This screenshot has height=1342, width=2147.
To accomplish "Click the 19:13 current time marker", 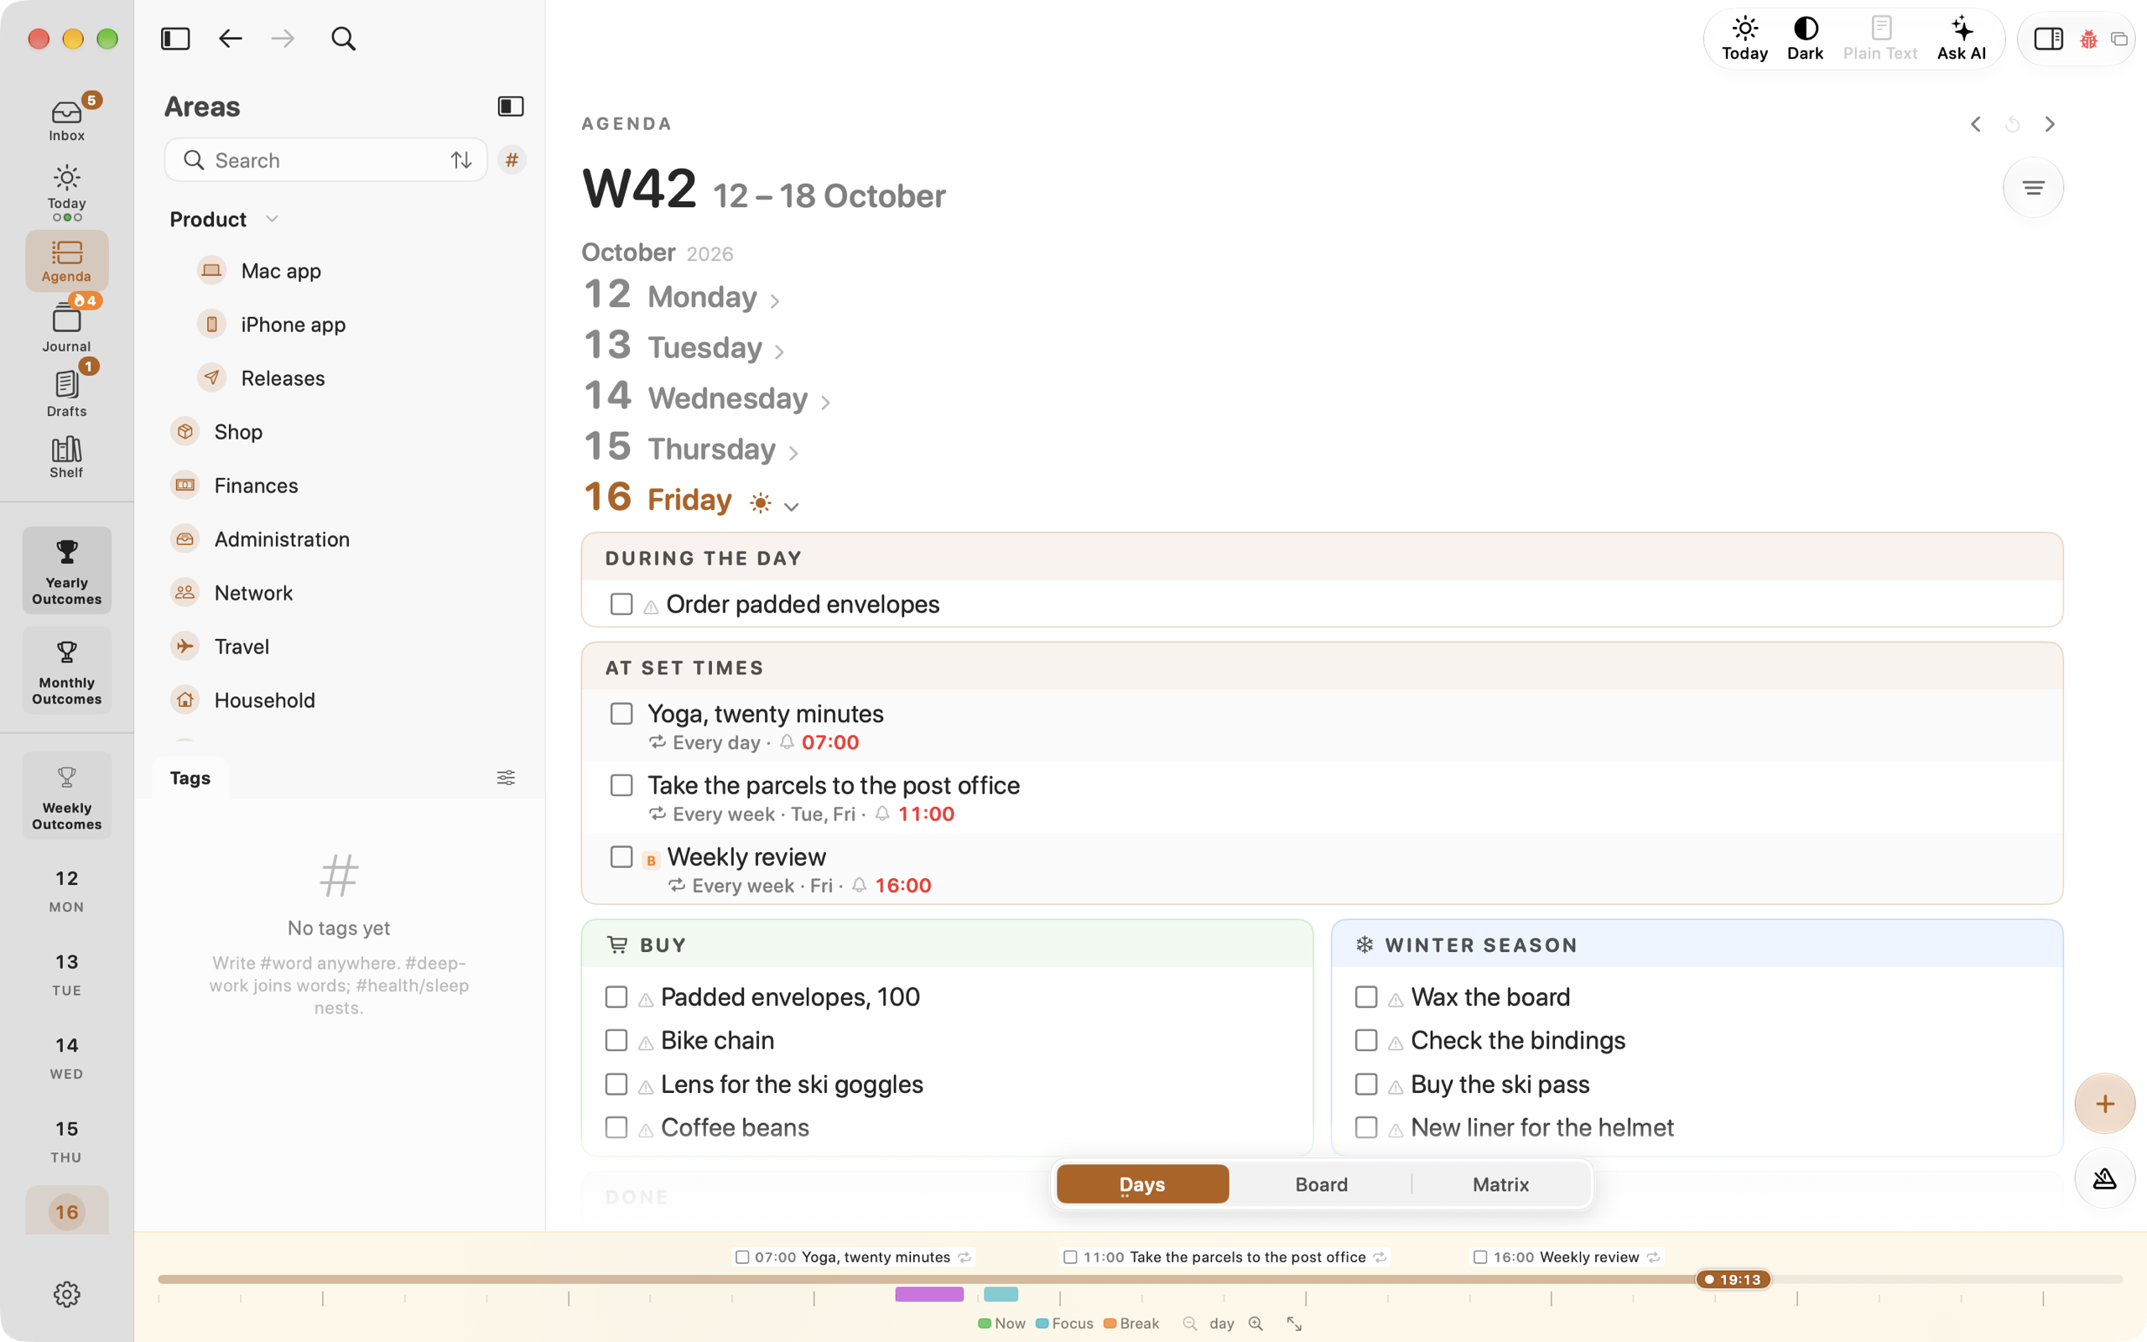I will tap(1733, 1279).
